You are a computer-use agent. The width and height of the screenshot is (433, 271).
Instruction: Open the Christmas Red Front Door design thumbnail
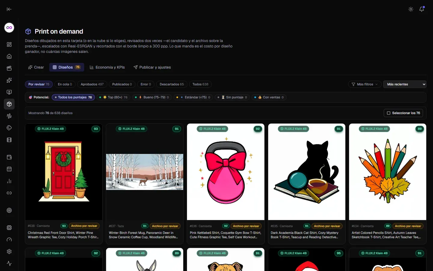64,172
